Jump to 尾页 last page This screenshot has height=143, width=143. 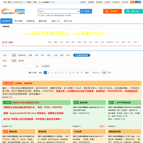[x=87, y=73]
